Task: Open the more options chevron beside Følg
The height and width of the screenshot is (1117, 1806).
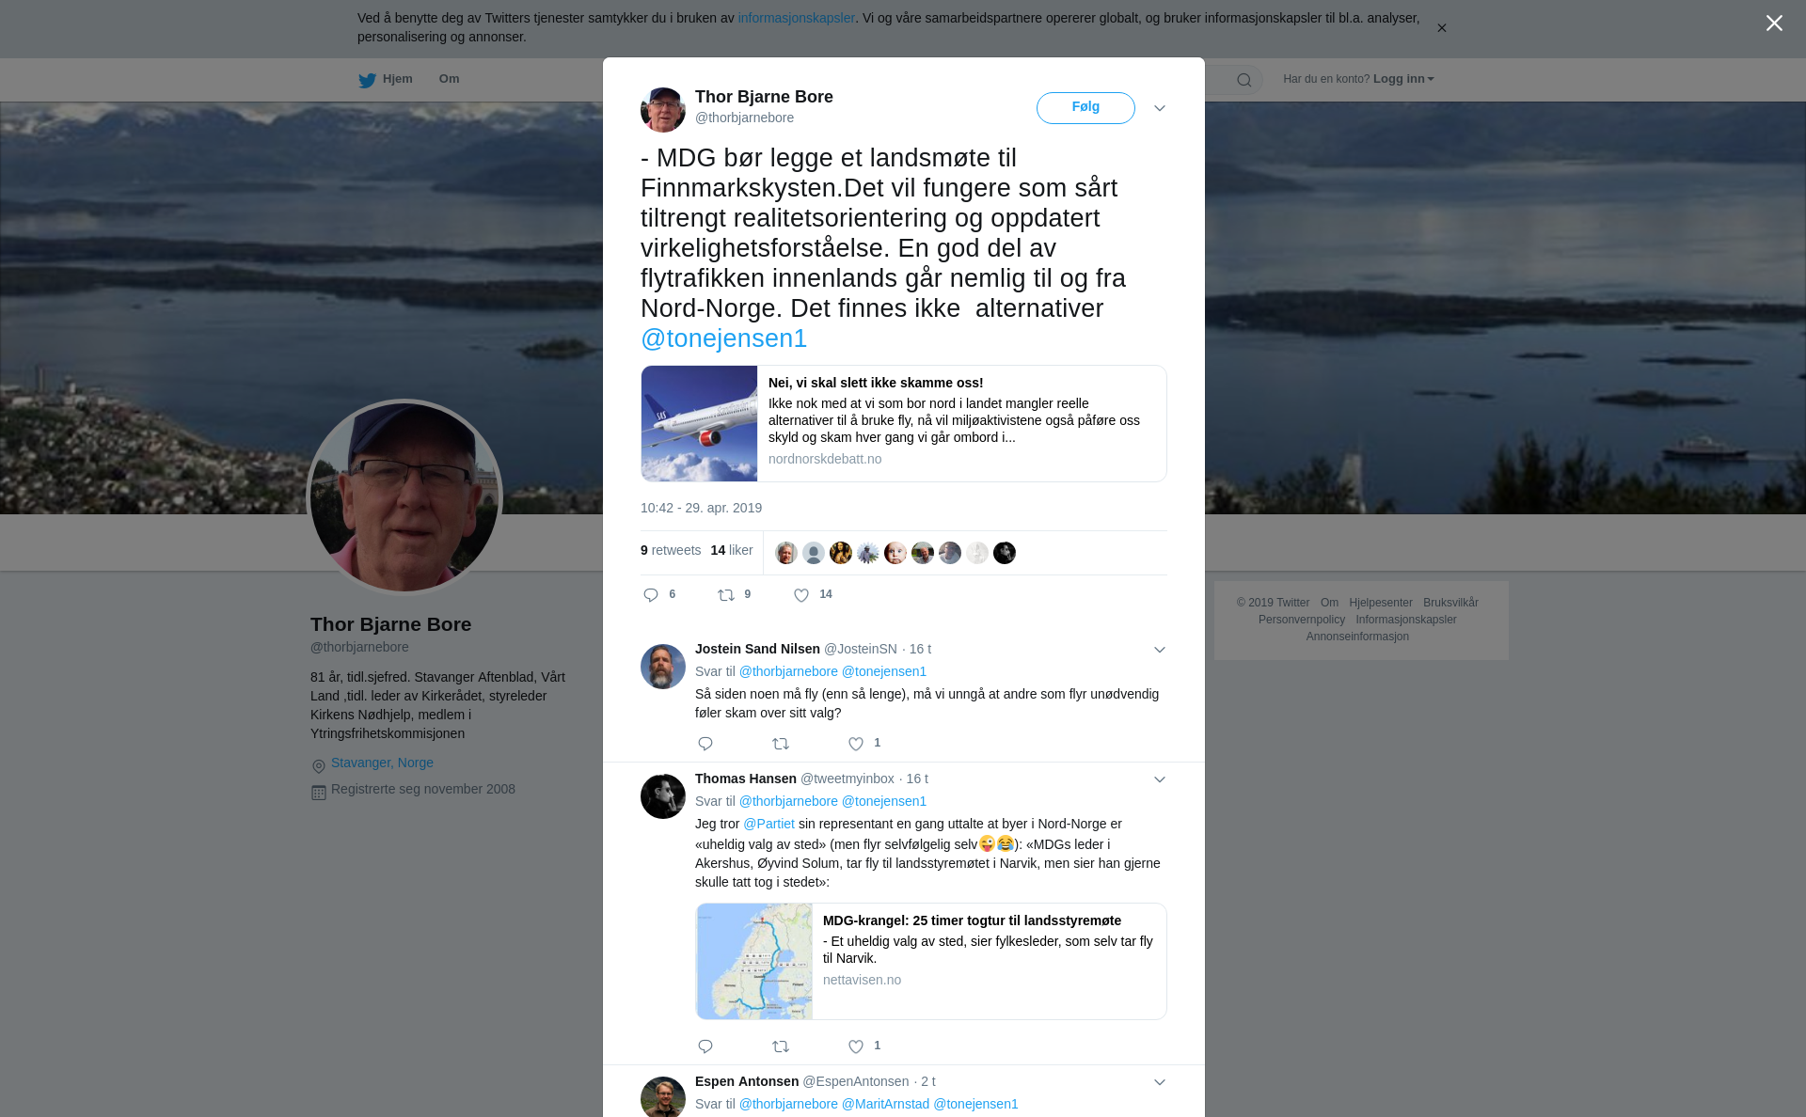Action: 1160,108
